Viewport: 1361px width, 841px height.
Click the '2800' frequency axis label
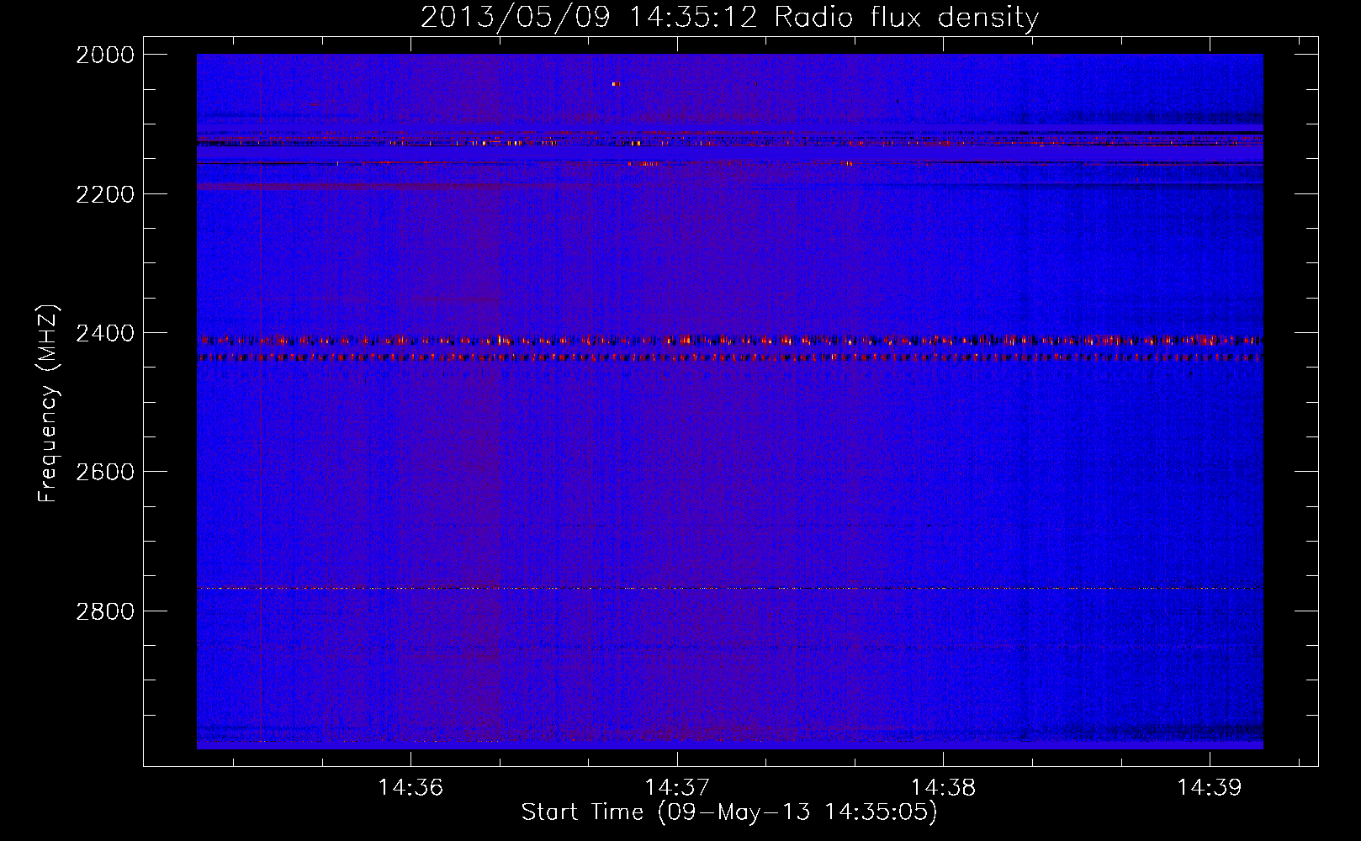pos(105,611)
